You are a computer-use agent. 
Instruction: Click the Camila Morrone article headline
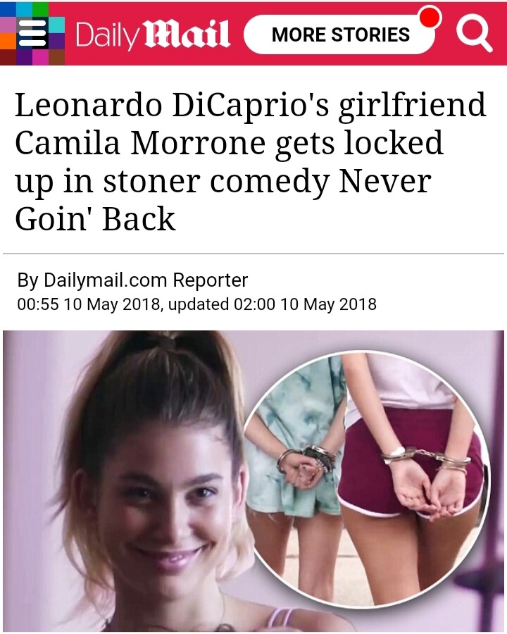pyautogui.click(x=250, y=161)
